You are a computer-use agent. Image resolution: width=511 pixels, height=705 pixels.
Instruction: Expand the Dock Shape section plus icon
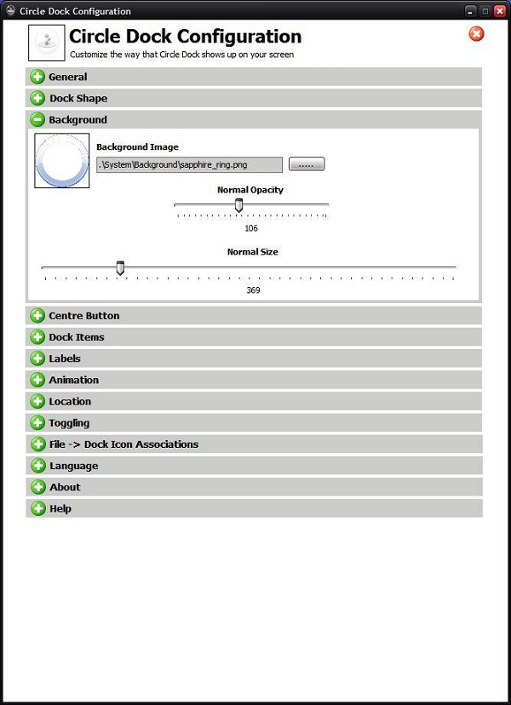tap(37, 99)
